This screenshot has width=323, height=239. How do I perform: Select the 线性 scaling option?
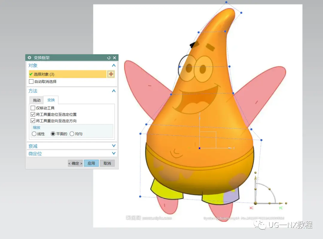34,134
